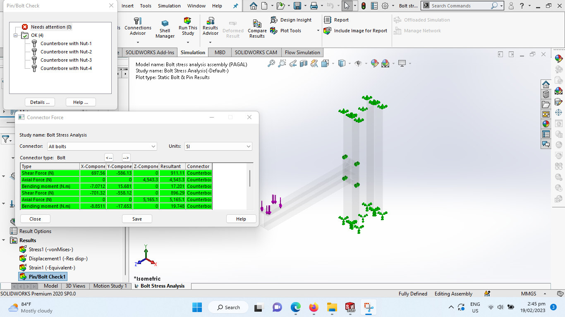Click the Zoom to Area icon
The image size is (565, 317).
(282, 63)
